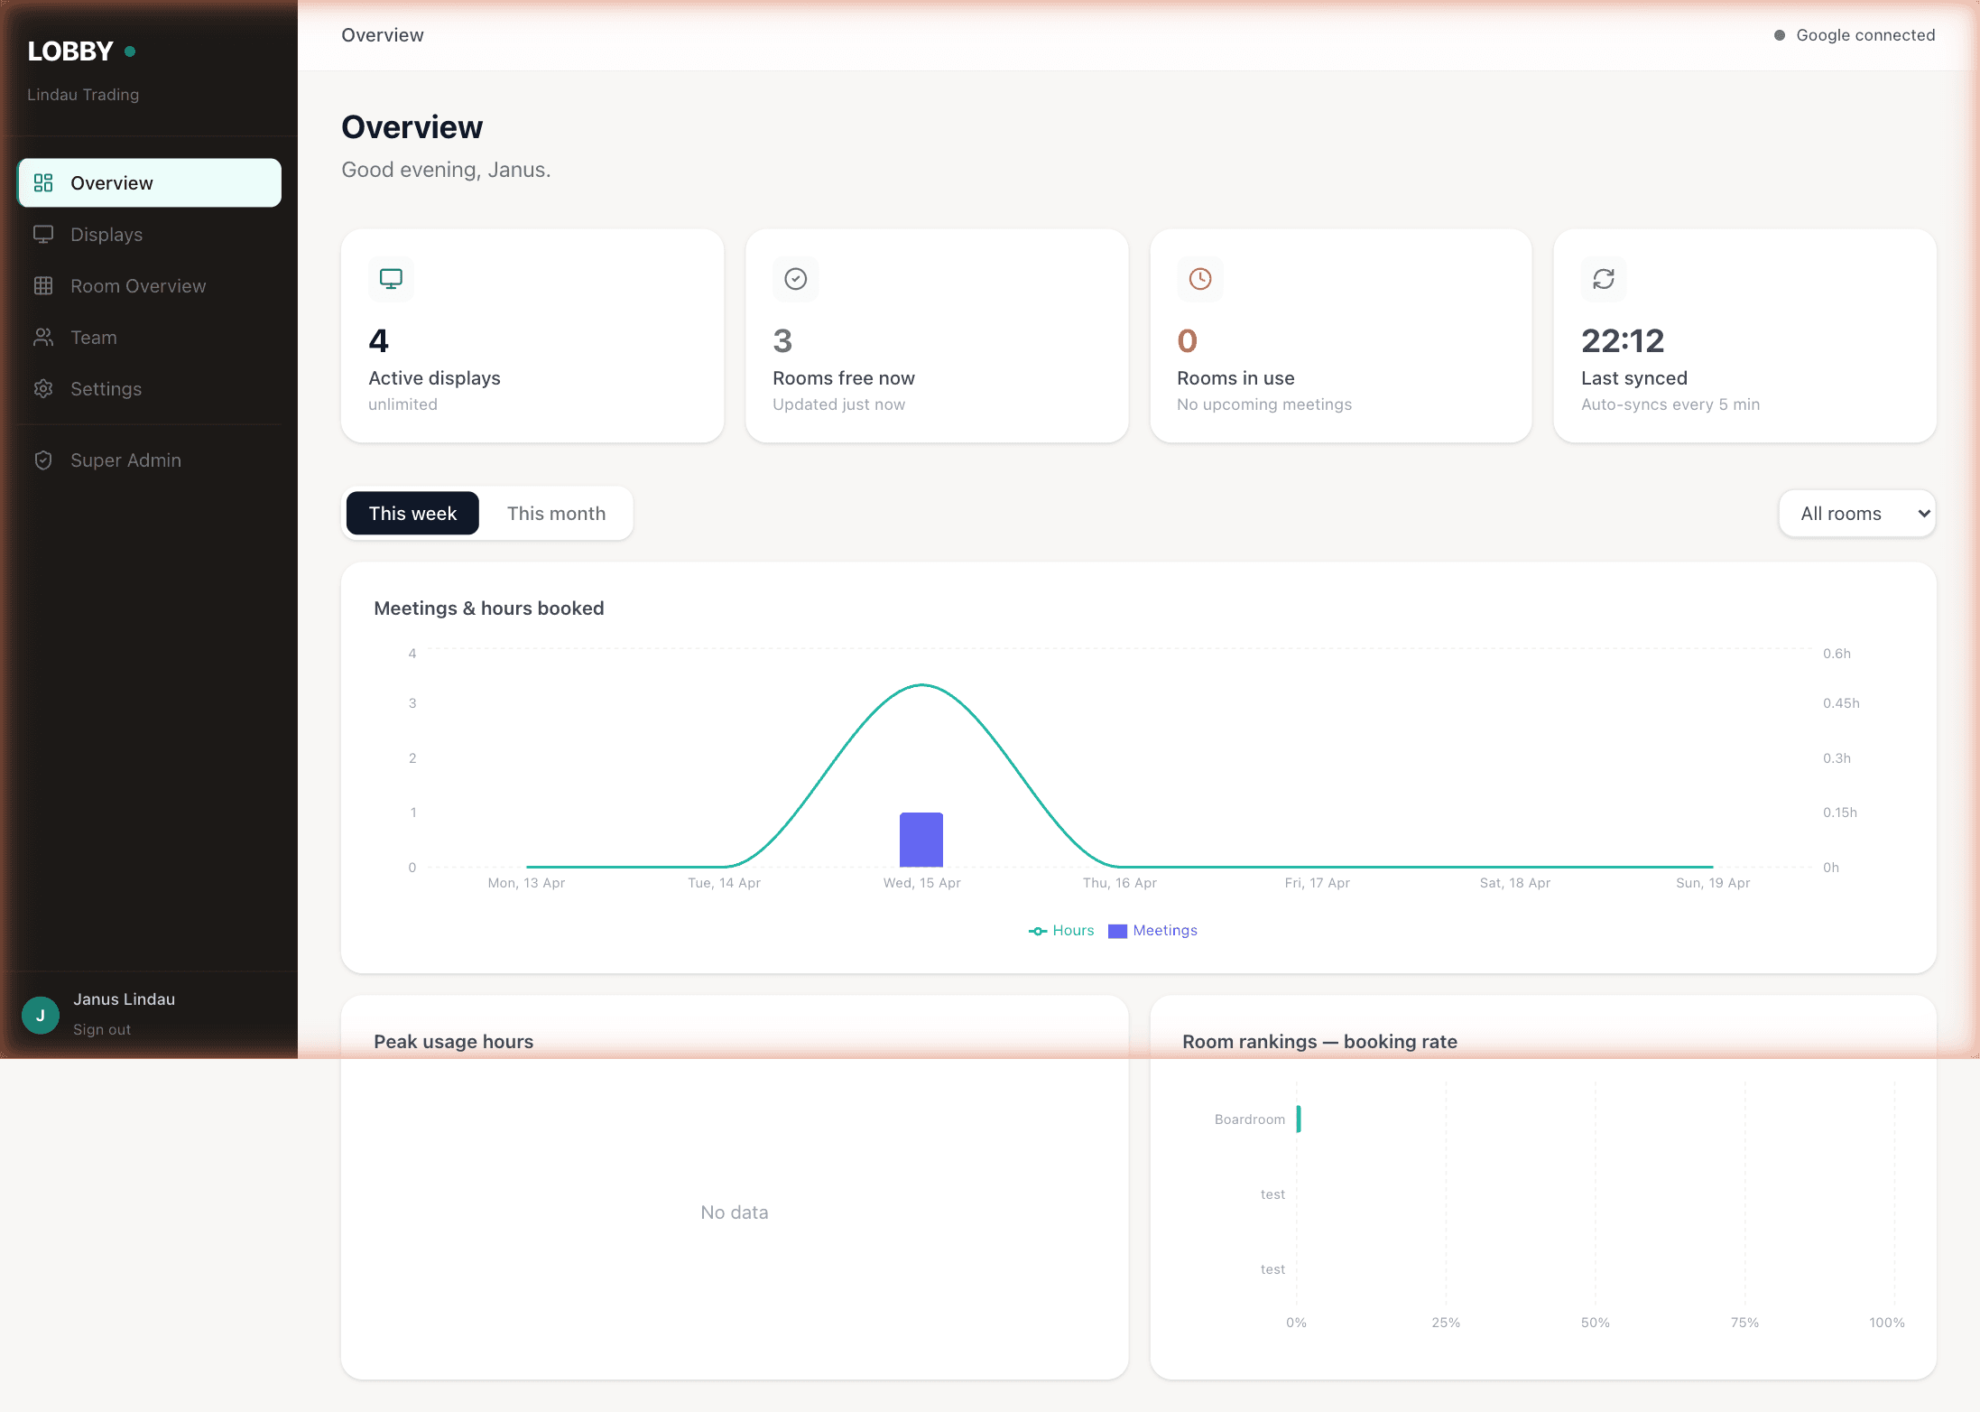Viewport: 1980px width, 1412px height.
Task: Open Room Overview via its grid icon
Action: [43, 285]
